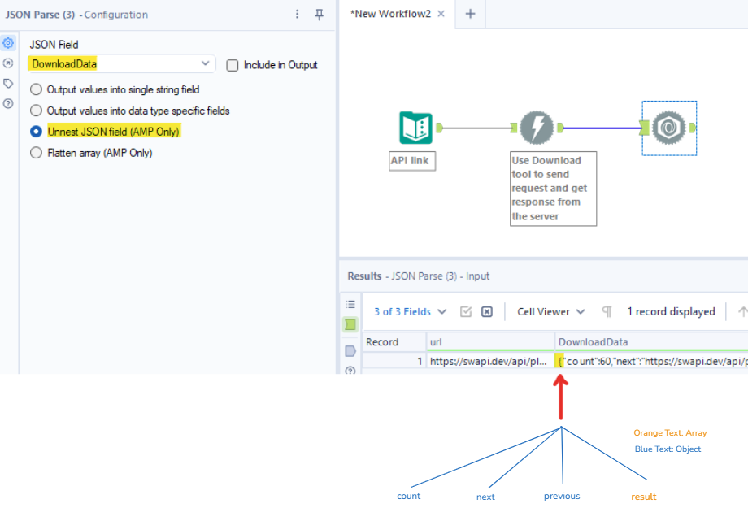748x508 pixels.
Task: Select the Download tool on canvas
Action: (537, 128)
